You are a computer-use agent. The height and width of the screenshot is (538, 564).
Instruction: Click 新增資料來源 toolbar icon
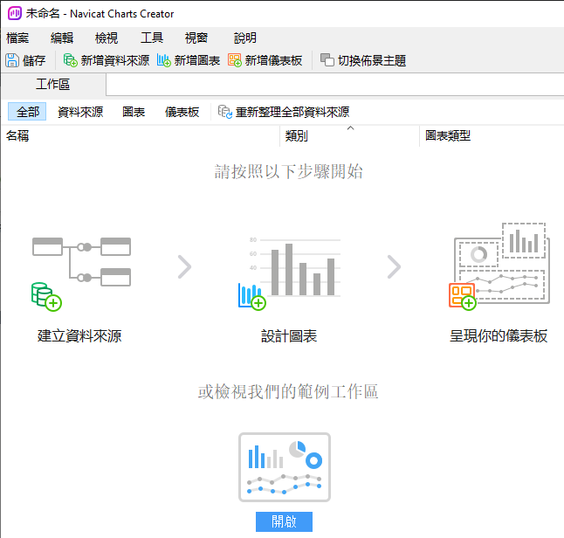click(x=71, y=60)
